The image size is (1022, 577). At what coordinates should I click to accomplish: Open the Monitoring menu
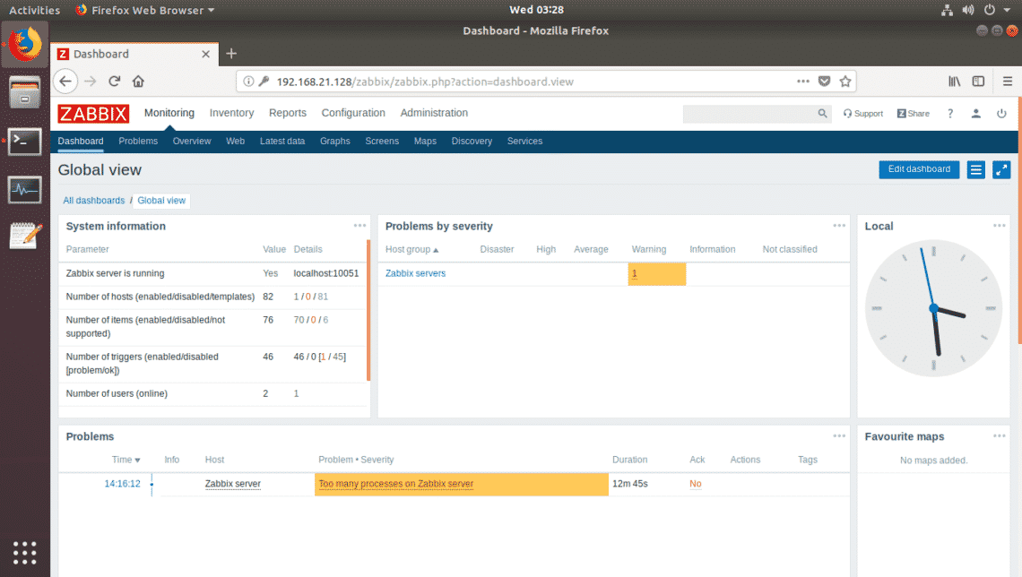click(169, 113)
